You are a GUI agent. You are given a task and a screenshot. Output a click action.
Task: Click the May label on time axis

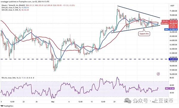coord(53,102)
